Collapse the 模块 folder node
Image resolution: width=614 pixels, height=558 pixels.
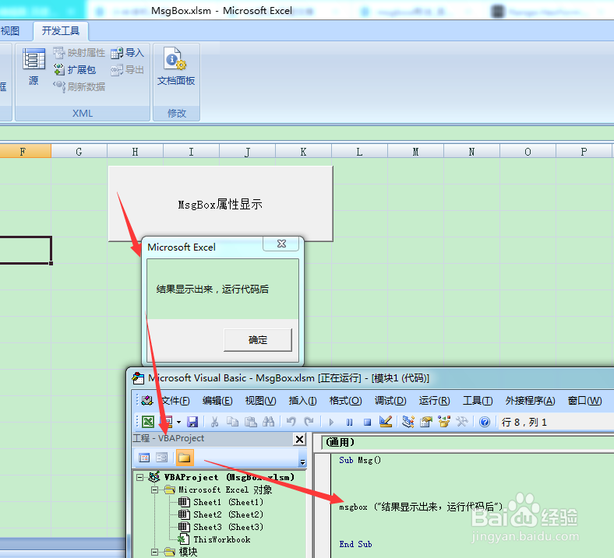(x=155, y=552)
